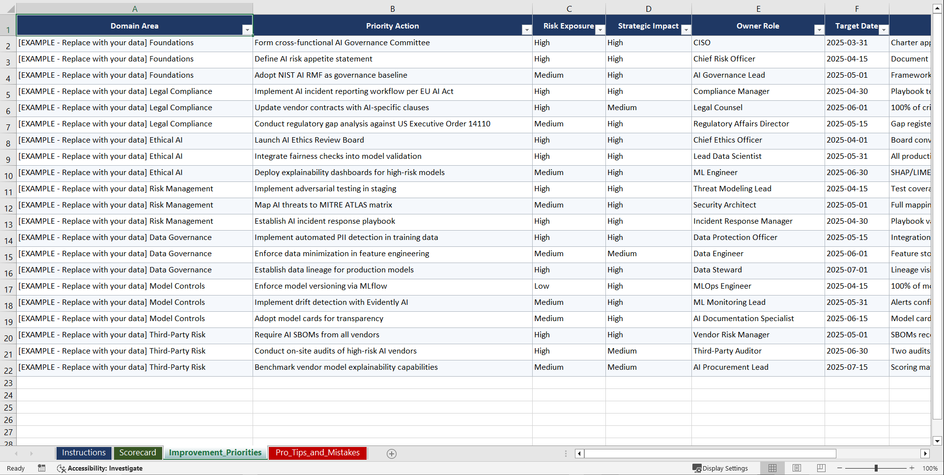The image size is (944, 475).
Task: Switch to Page Break Preview
Action: [x=821, y=468]
